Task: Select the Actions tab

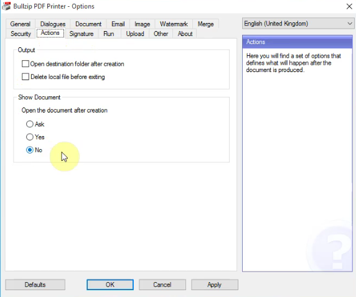Action: point(50,33)
